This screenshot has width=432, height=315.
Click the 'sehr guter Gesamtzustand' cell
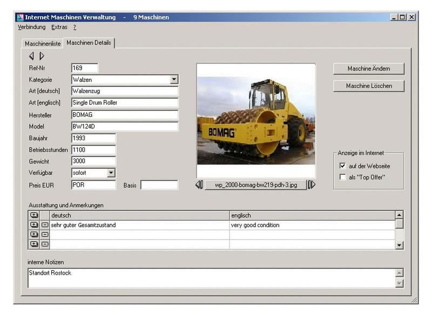(139, 225)
